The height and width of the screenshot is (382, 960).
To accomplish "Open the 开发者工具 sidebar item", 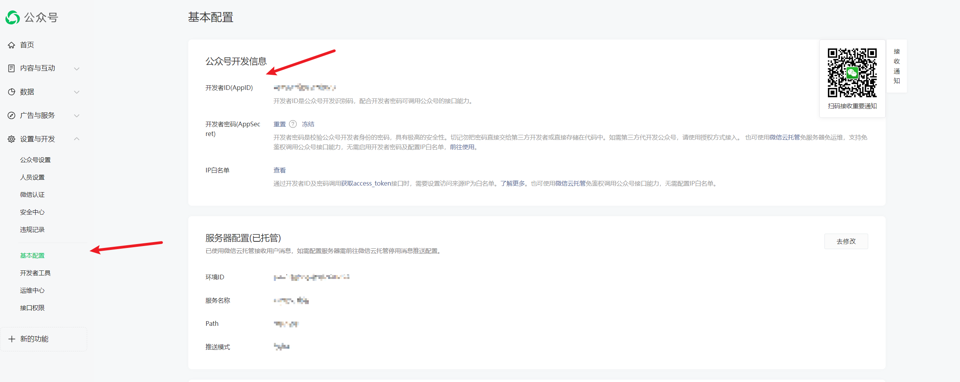I will [x=36, y=272].
